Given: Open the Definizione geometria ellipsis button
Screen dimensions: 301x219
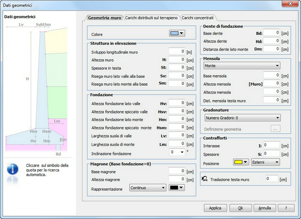Looking at the screenshot, I should click(x=275, y=129).
